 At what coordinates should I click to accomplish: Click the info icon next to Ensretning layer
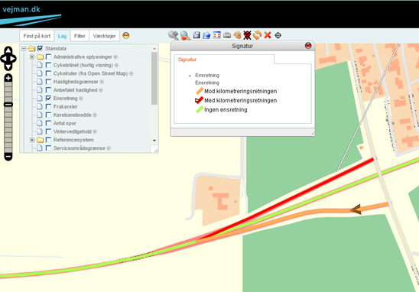(x=81, y=99)
